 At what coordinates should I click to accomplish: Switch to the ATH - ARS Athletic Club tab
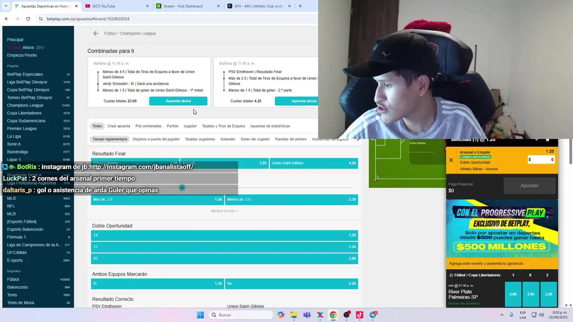pyautogui.click(x=259, y=6)
